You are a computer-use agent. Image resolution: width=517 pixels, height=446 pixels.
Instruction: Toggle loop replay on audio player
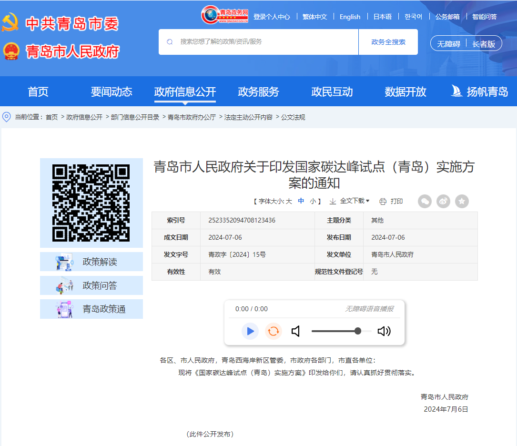(x=273, y=331)
